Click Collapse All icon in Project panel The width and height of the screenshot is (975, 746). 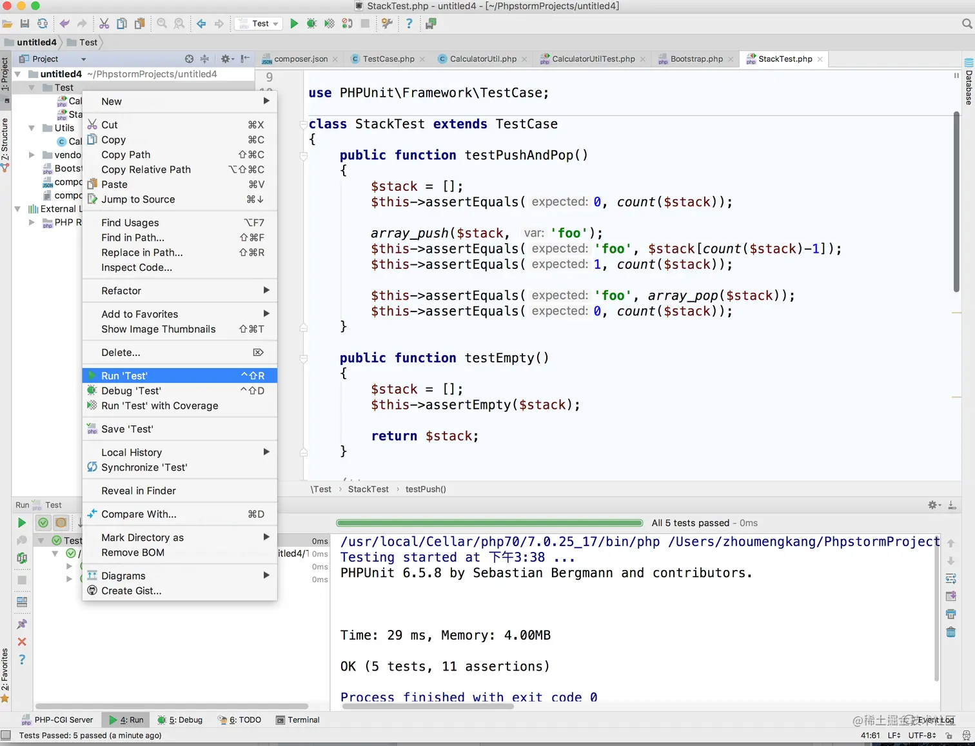pos(204,59)
